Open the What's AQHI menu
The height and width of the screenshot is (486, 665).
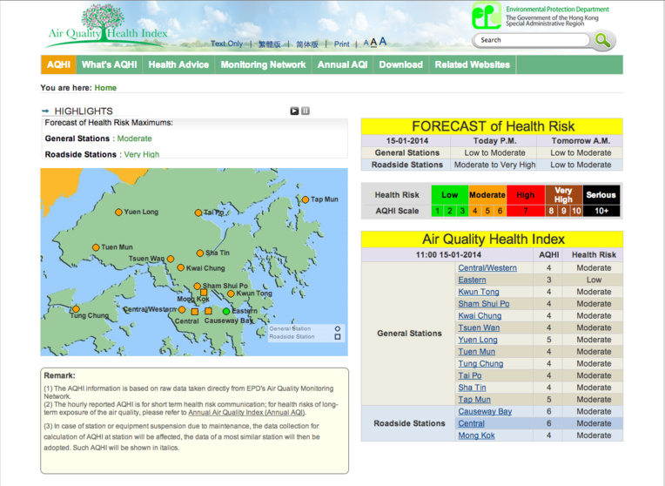tap(109, 64)
